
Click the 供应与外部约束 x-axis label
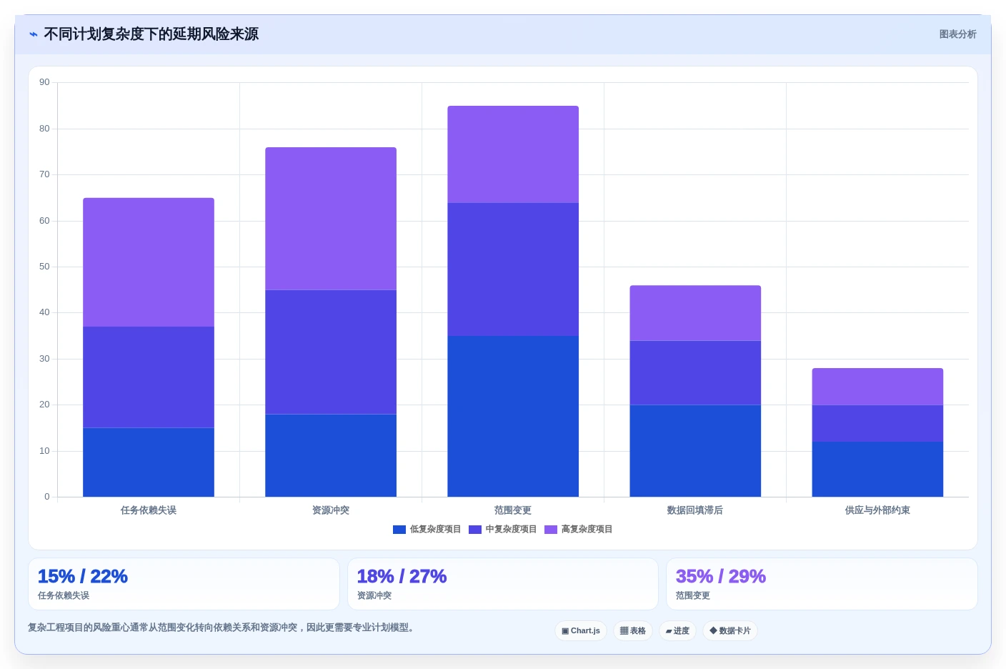pyautogui.click(x=877, y=510)
